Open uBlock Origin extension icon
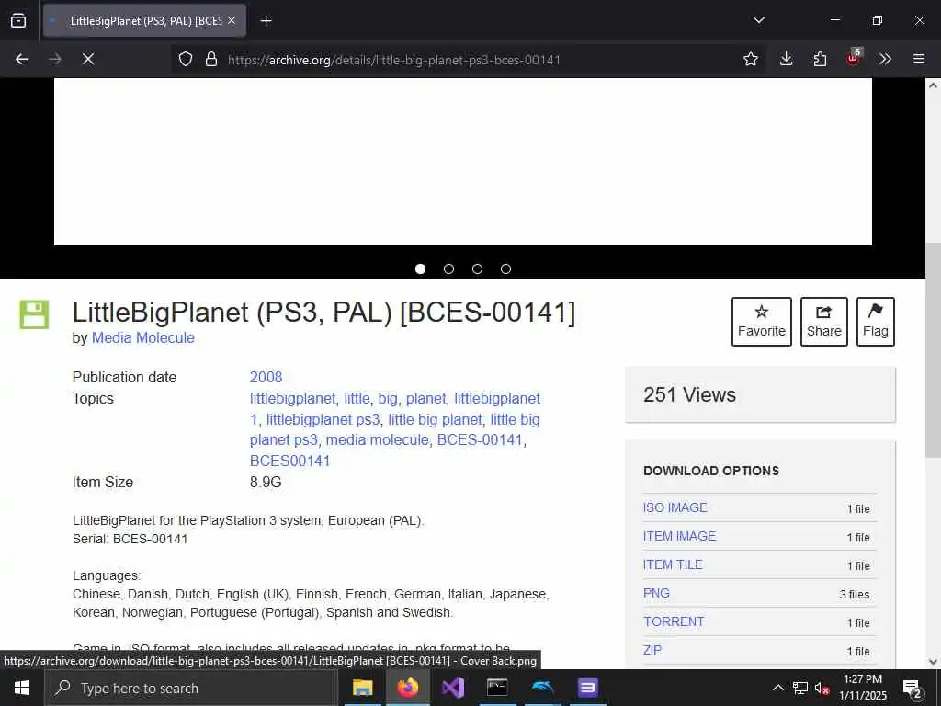941x706 pixels. [854, 58]
